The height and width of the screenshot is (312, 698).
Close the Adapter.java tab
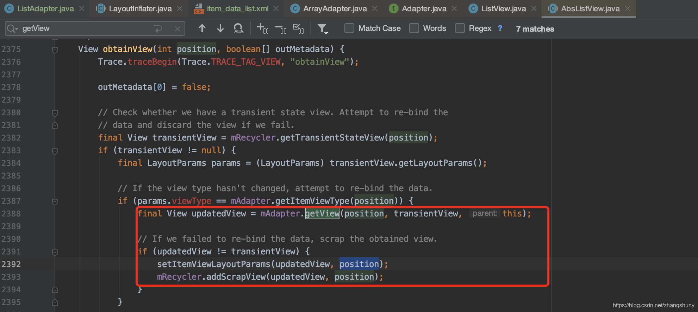coord(454,8)
